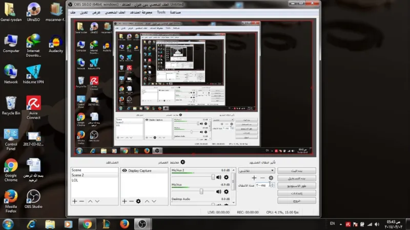Open Mic/Aux 2 audio settings gear

tap(226, 177)
